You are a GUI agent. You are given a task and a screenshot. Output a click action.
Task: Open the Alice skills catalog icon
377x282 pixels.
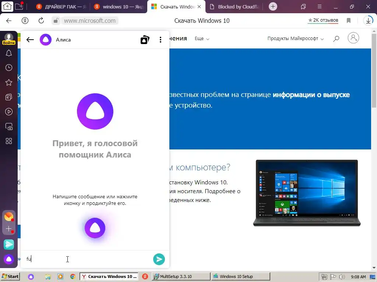click(145, 40)
